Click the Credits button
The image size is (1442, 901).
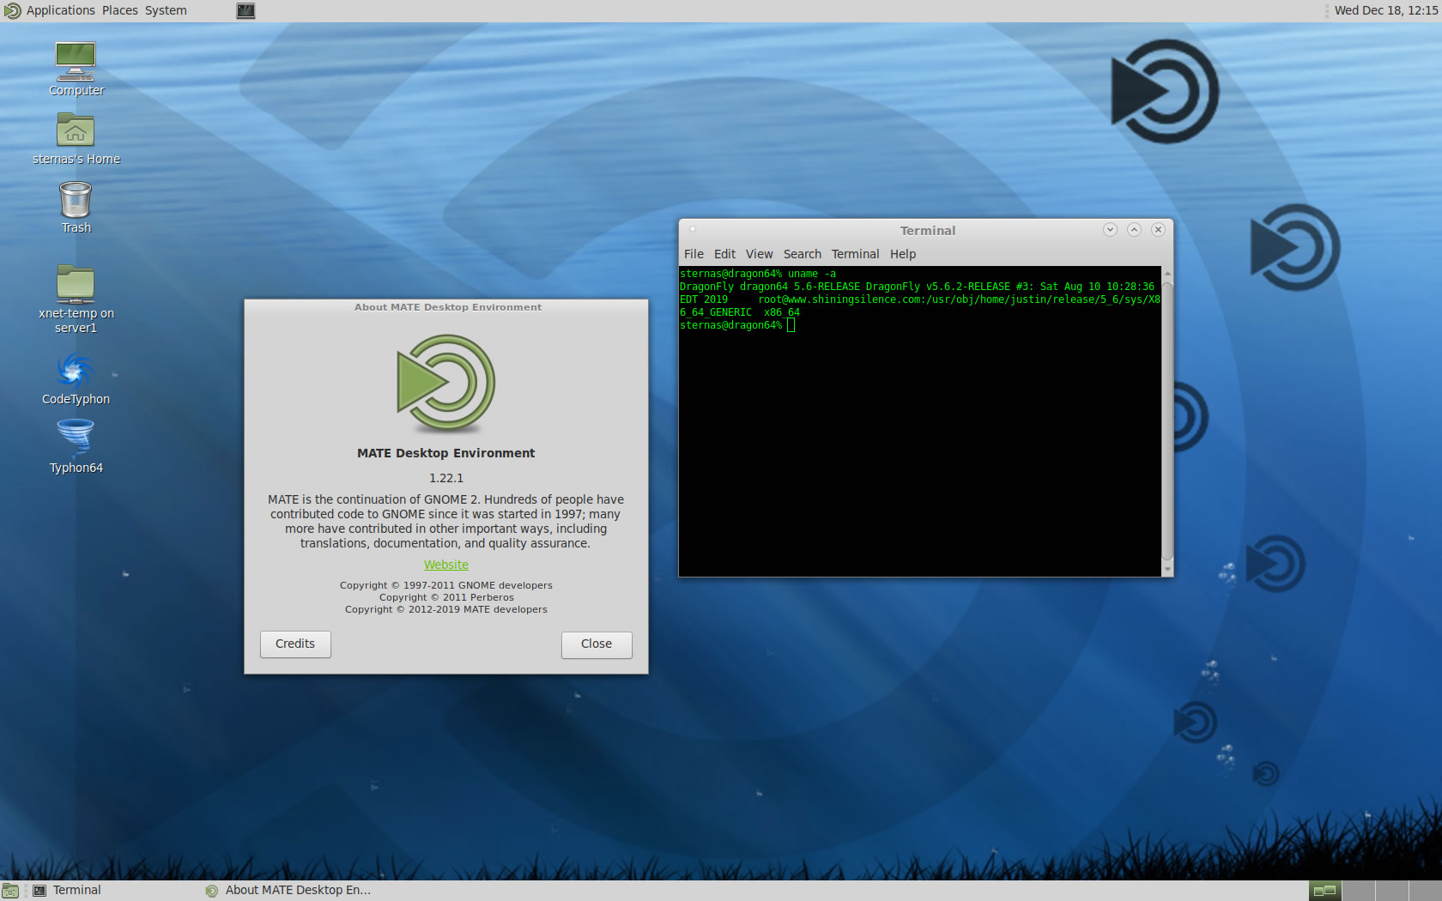pos(295,644)
